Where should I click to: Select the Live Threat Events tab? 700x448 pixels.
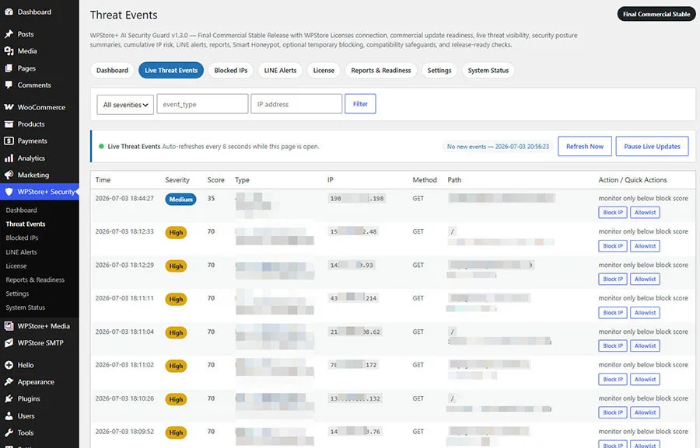pos(171,71)
